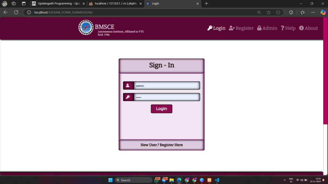Open the Copilot sidebar icon
Viewport: 328px width, 184px height.
[323, 12]
